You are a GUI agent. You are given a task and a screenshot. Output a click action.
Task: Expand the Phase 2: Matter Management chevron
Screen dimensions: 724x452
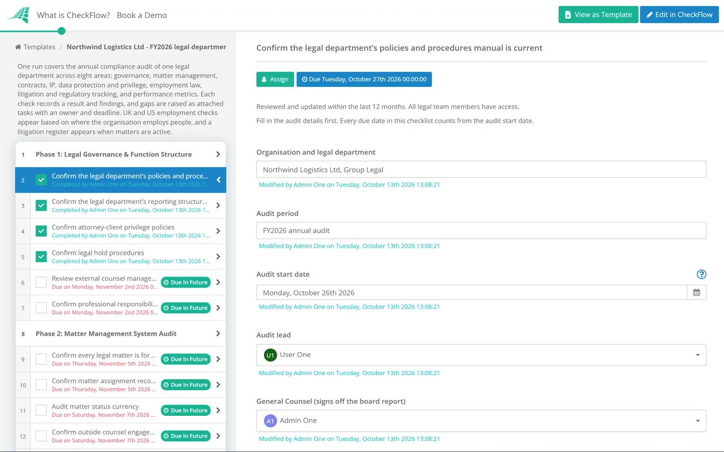pyautogui.click(x=218, y=333)
